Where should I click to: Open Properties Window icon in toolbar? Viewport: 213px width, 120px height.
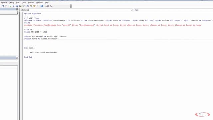pyautogui.click(x=31, y=6)
